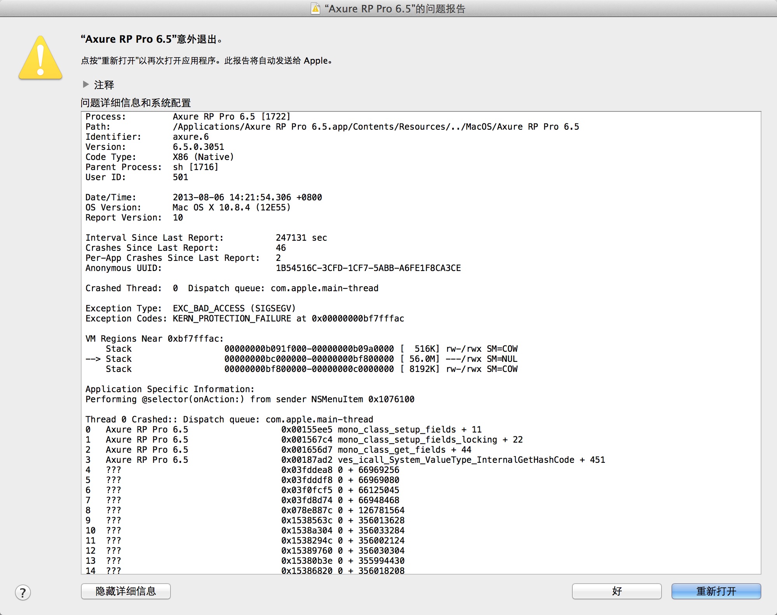Screen dimensions: 777x615
Task: Click the 隐藏详细信息 button
Action: tap(126, 591)
